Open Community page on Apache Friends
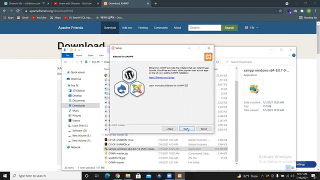This screenshot has width=320, height=180. pos(160,27)
